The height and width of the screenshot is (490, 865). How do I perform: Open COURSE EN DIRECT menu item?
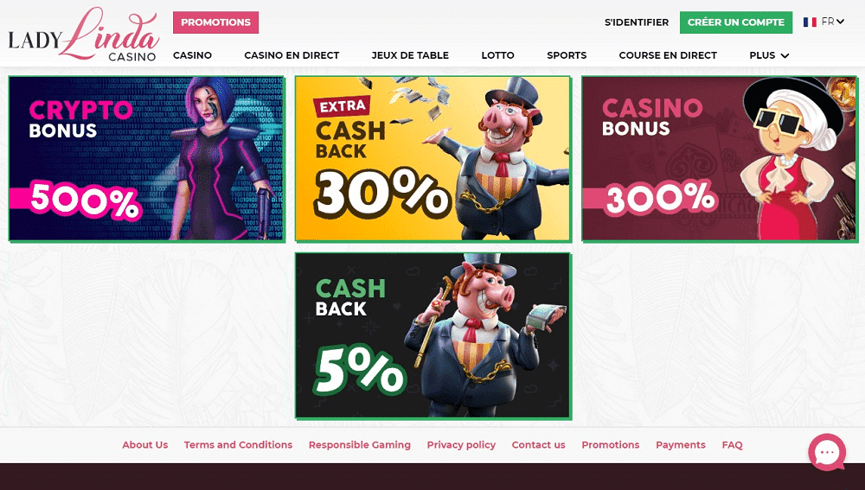[x=668, y=55]
